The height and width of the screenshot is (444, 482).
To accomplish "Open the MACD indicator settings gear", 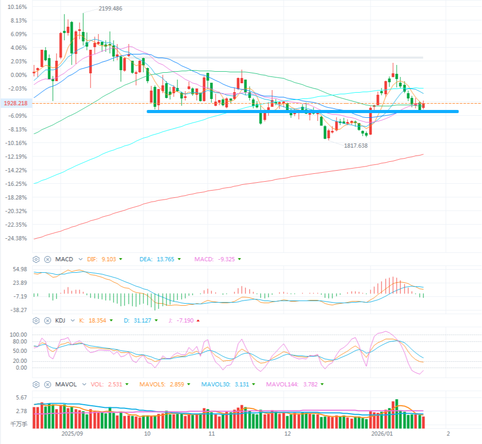I will click(36, 259).
